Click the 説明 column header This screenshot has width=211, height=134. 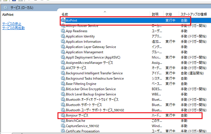pos(155,15)
